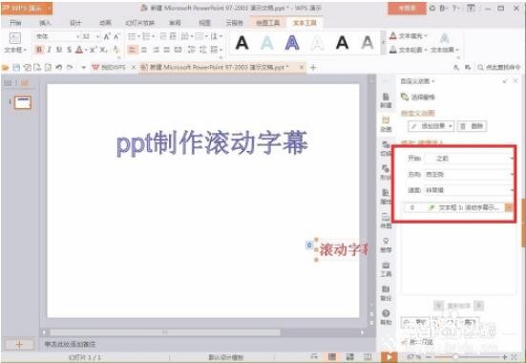Screen dimensions: 526x363
Task: Switch to the Text Tools ribbon tab
Action: point(305,23)
